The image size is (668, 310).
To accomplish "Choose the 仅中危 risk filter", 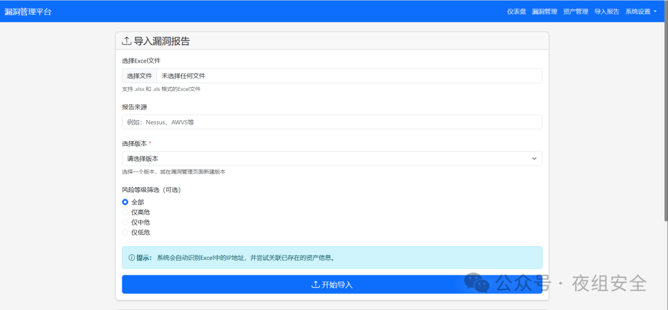I will point(125,222).
